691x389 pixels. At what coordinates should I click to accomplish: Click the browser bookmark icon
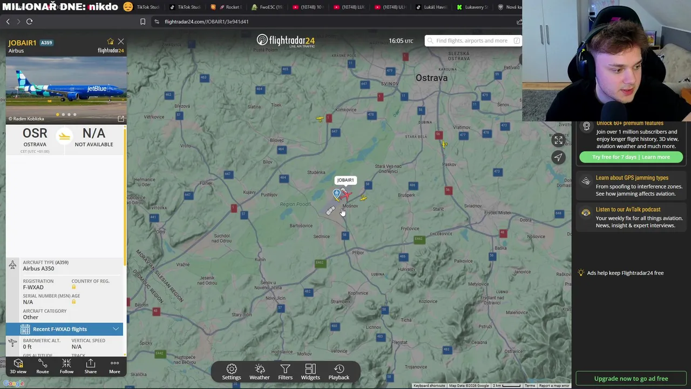click(x=143, y=22)
